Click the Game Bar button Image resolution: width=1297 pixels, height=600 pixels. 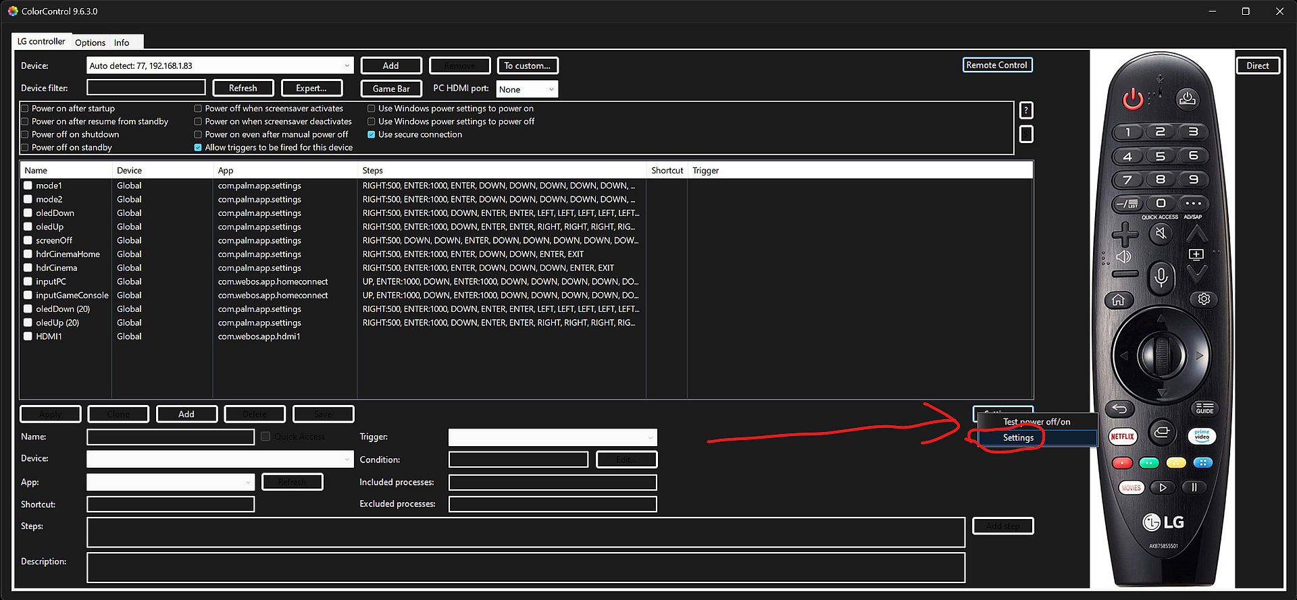(391, 89)
